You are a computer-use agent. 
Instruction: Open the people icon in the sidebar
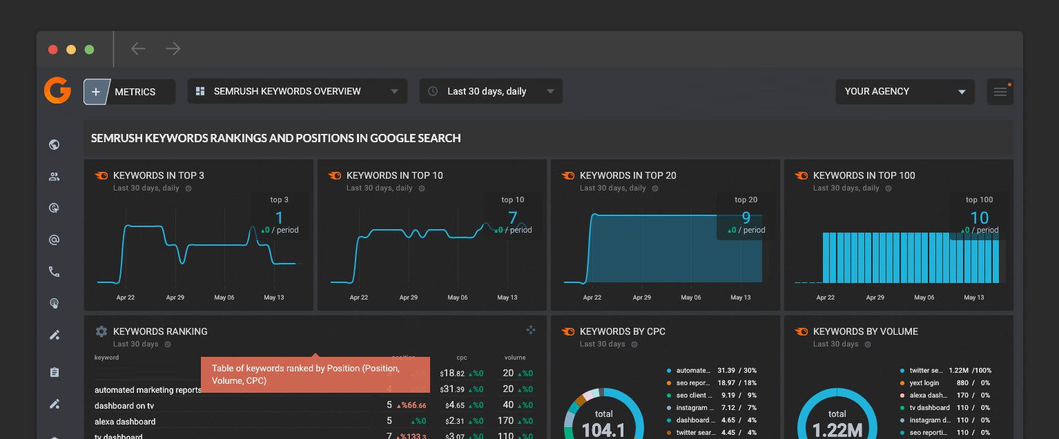coord(55,176)
